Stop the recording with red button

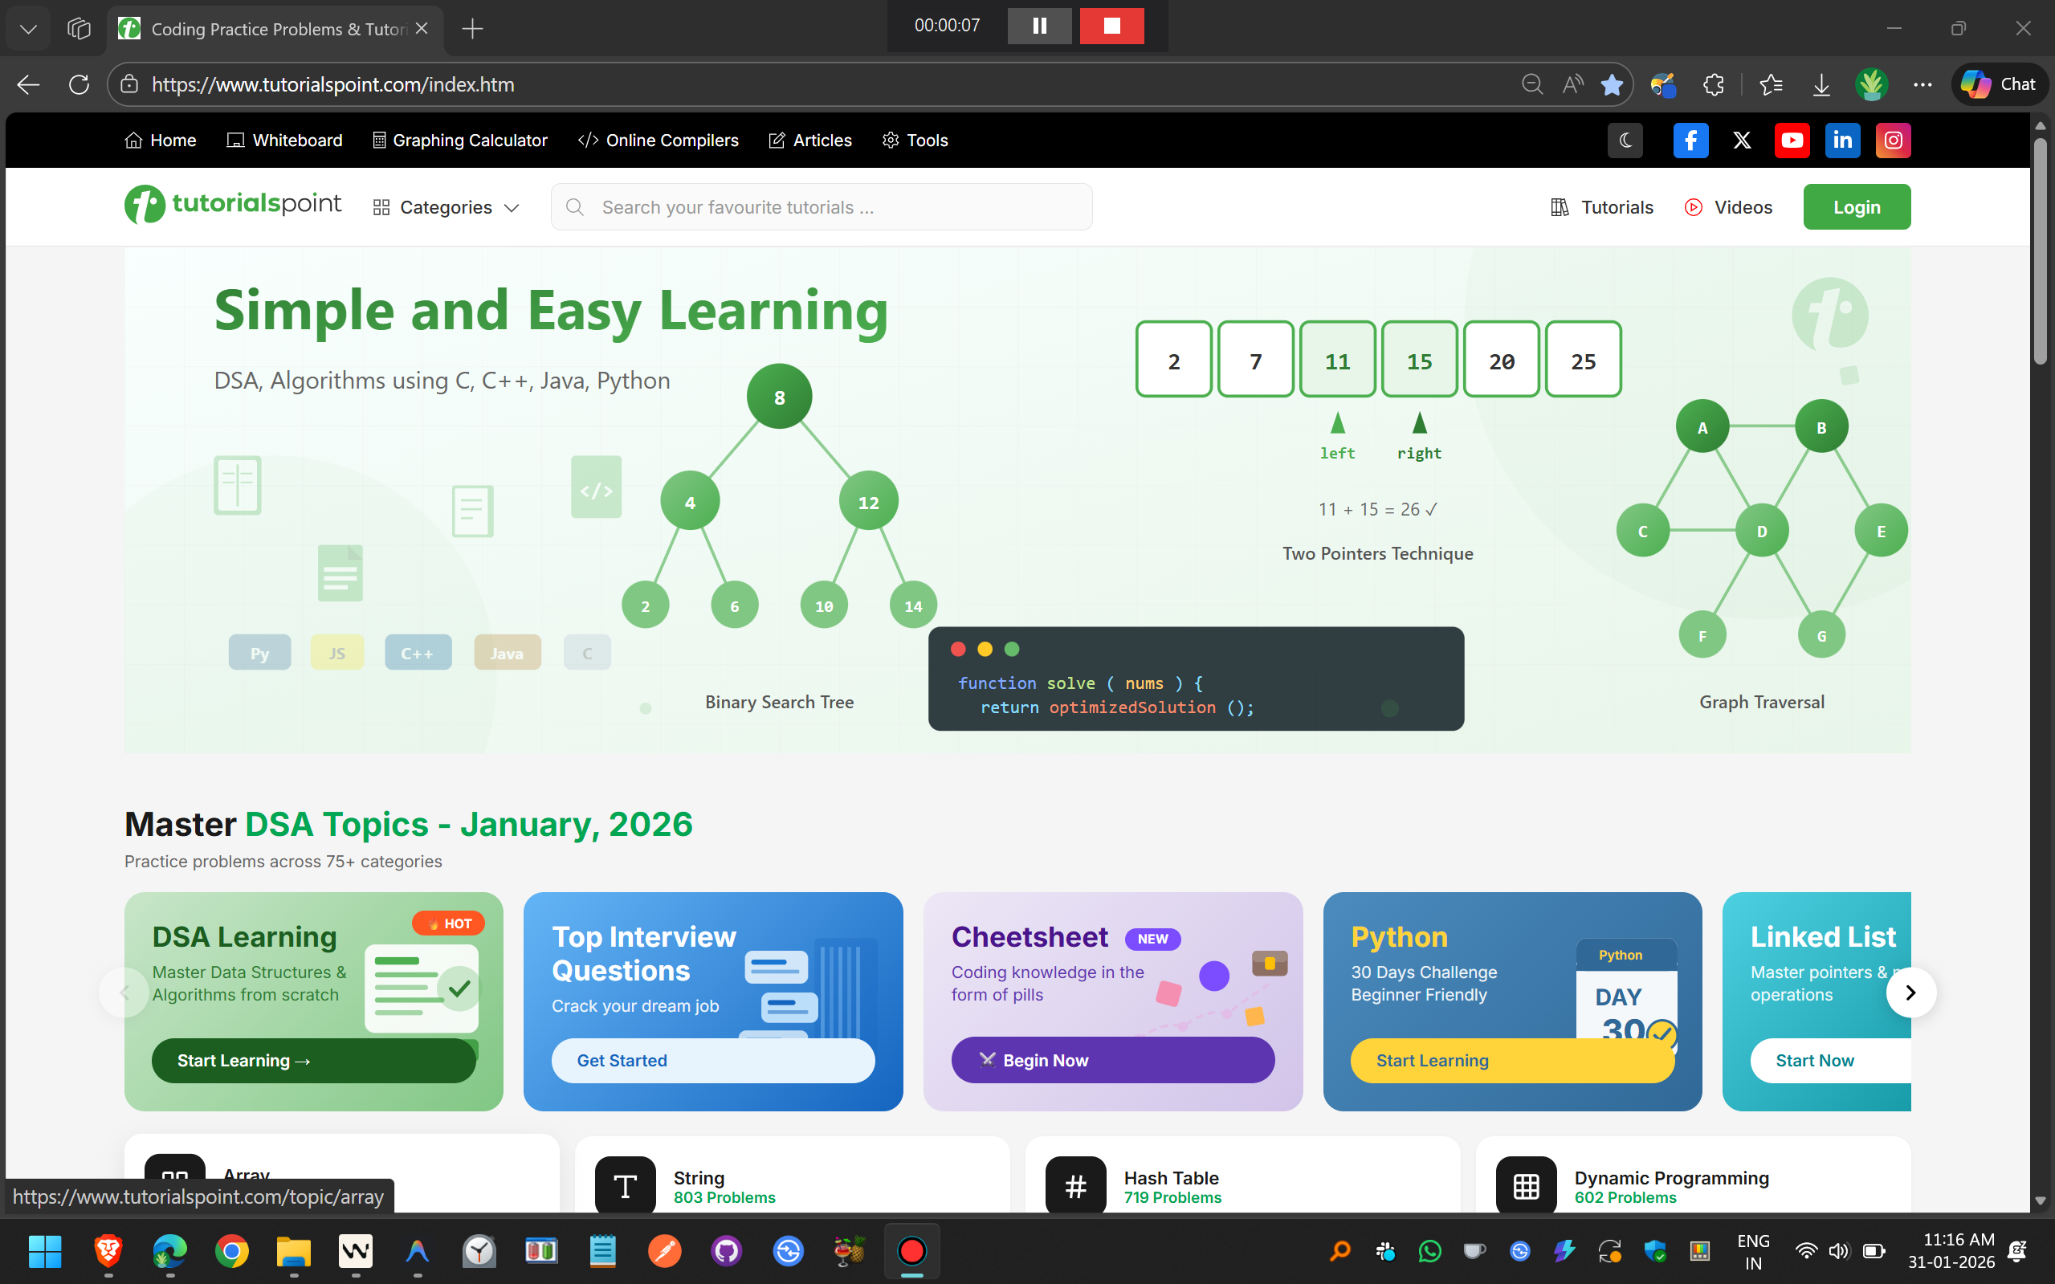pyautogui.click(x=1111, y=26)
